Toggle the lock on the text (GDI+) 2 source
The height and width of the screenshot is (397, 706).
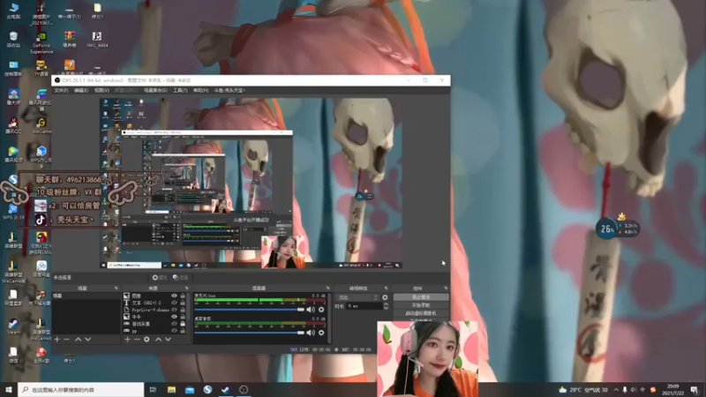pyautogui.click(x=183, y=303)
